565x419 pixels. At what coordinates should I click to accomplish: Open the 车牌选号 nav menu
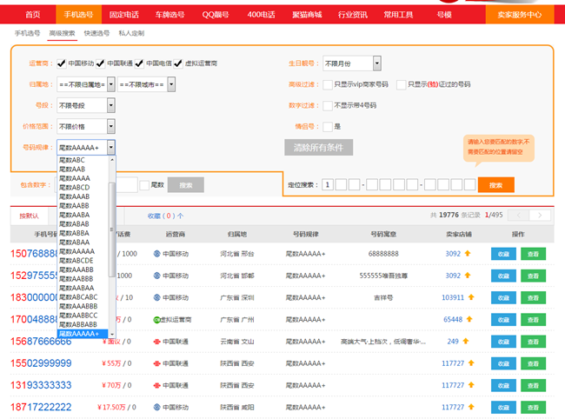[x=169, y=15]
